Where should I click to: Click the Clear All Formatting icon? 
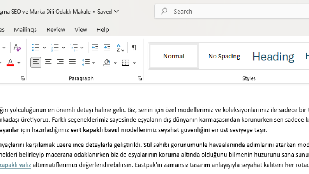(x=17, y=48)
